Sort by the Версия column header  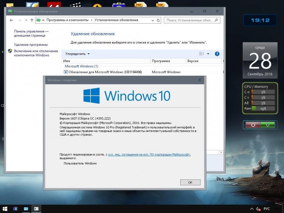click(203, 61)
